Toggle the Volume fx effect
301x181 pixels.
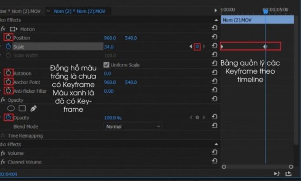(x=3, y=153)
